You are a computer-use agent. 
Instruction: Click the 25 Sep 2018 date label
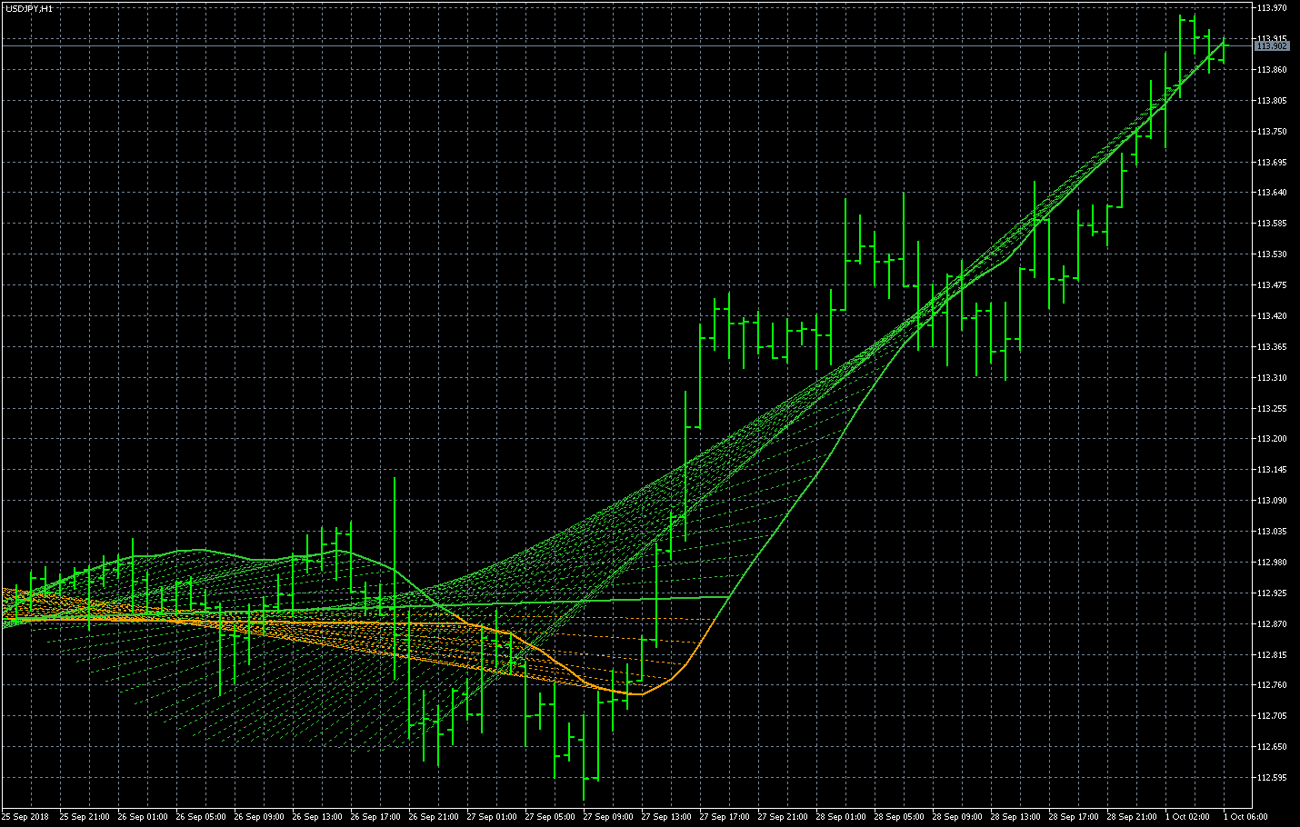pos(25,817)
